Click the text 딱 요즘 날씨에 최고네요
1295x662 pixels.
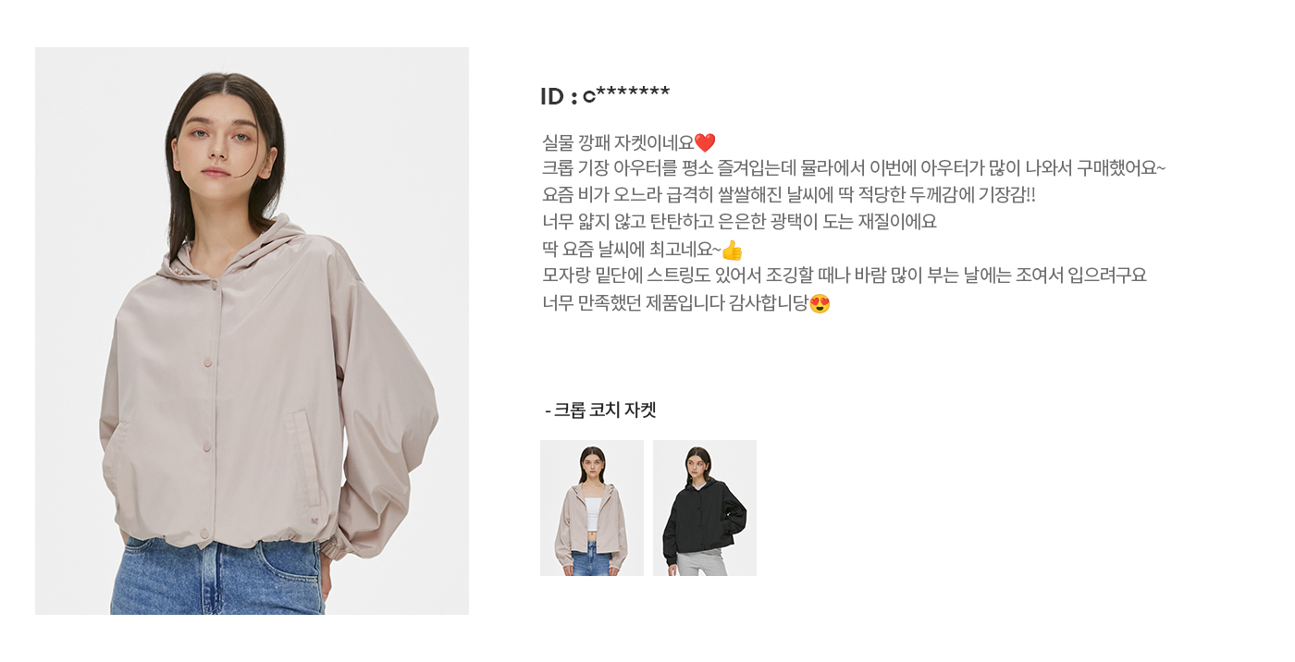pyautogui.click(x=631, y=250)
